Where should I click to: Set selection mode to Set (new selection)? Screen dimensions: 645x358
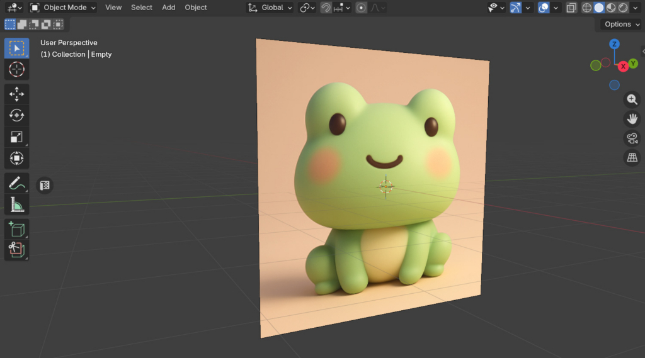coord(10,25)
